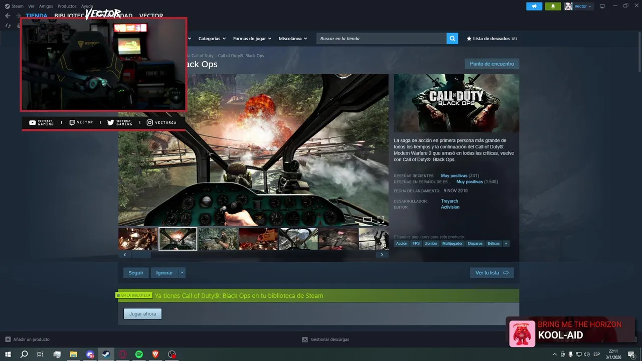Screen dimensions: 642x361
Task: Select the fifth helicopter thumbnail
Action: pyautogui.click(x=298, y=239)
